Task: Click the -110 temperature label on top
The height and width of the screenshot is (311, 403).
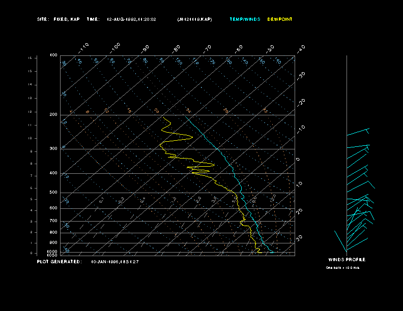Action: (x=84, y=47)
